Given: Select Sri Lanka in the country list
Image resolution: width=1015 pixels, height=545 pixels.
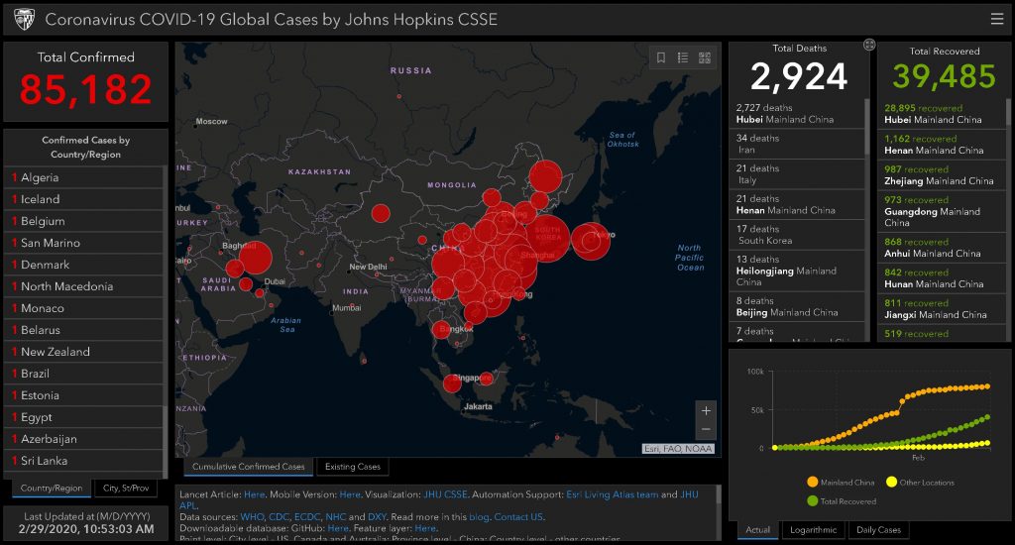Looking at the screenshot, I should (x=83, y=461).
